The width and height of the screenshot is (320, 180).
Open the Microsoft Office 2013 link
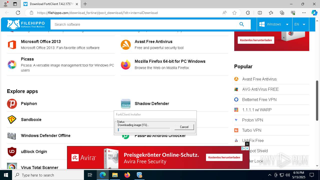[41, 41]
